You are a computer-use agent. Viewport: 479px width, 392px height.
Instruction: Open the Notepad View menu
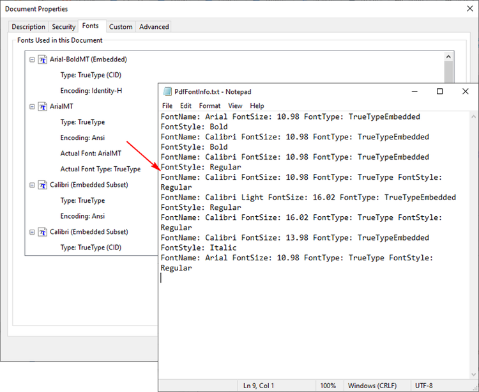tap(235, 106)
